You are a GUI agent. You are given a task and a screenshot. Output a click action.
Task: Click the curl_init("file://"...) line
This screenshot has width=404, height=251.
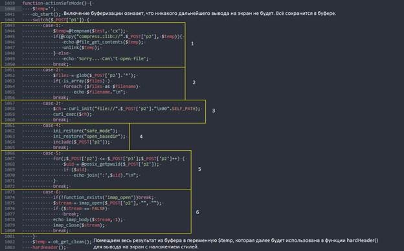pos(127,109)
